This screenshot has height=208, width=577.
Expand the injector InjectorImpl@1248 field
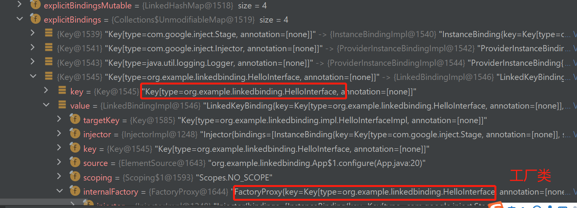pyautogui.click(x=59, y=133)
